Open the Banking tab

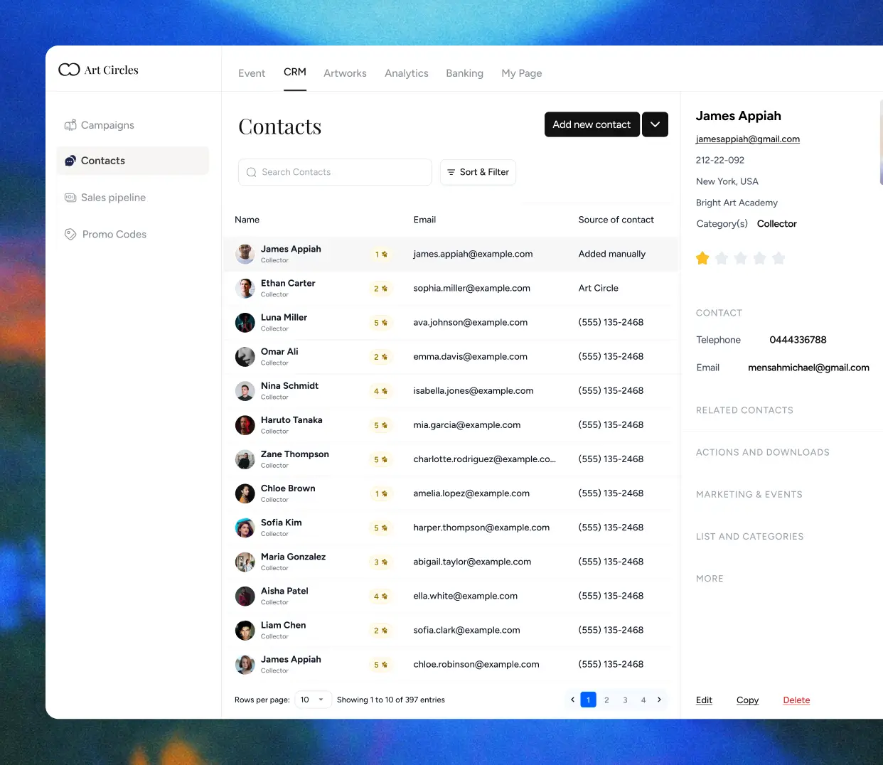(x=464, y=73)
